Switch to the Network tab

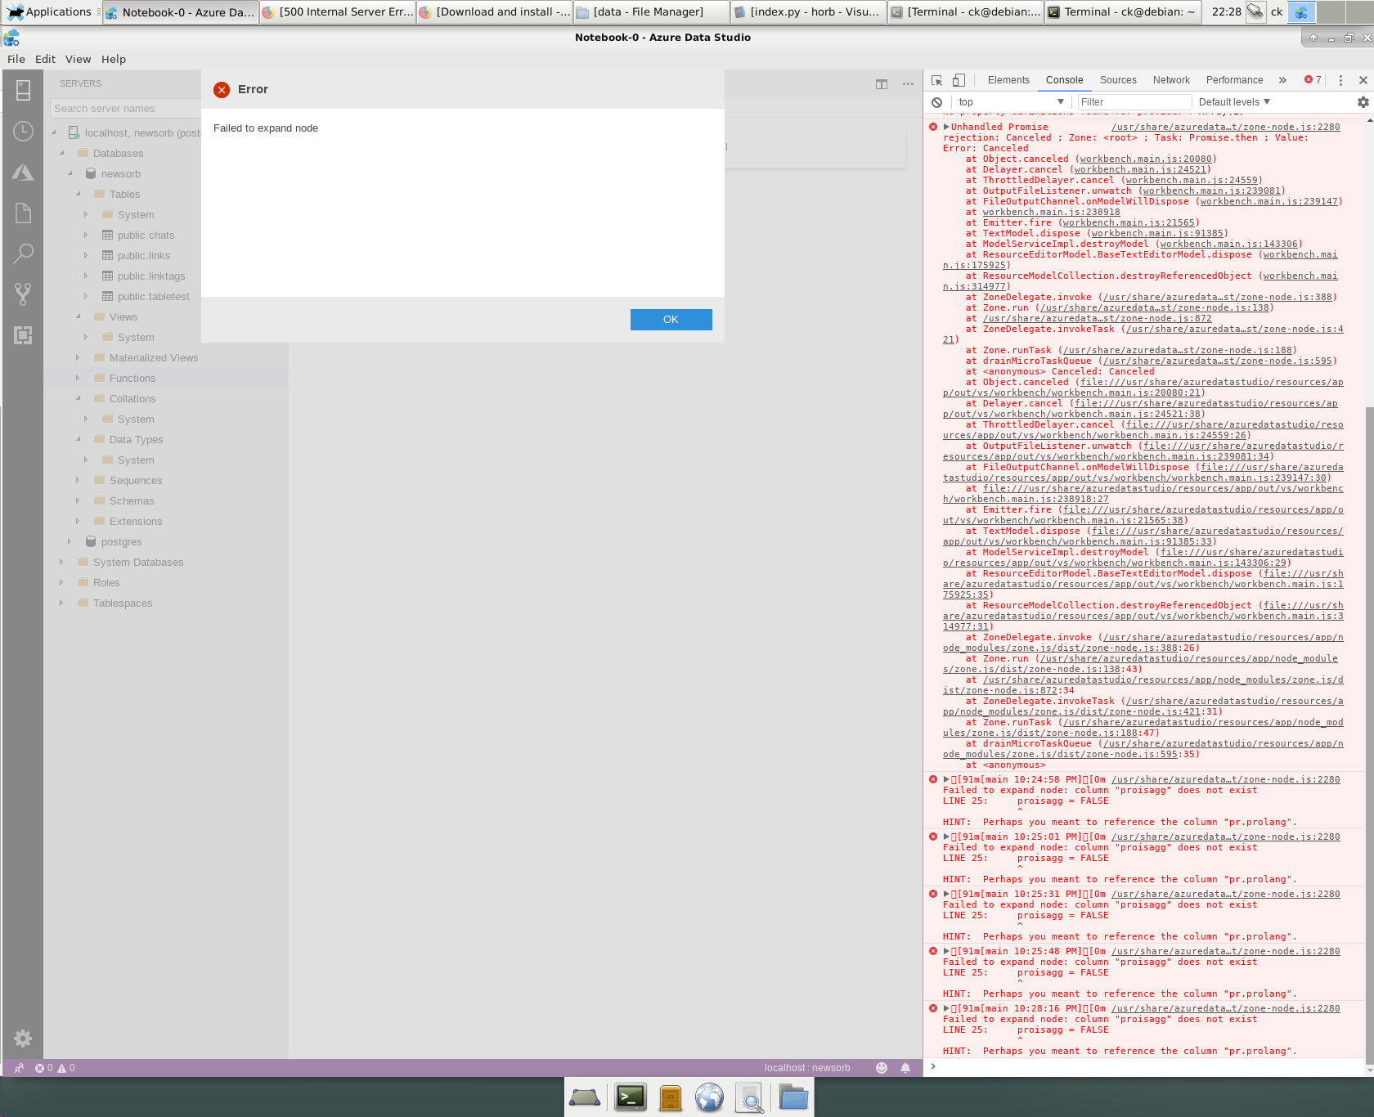(x=1171, y=80)
